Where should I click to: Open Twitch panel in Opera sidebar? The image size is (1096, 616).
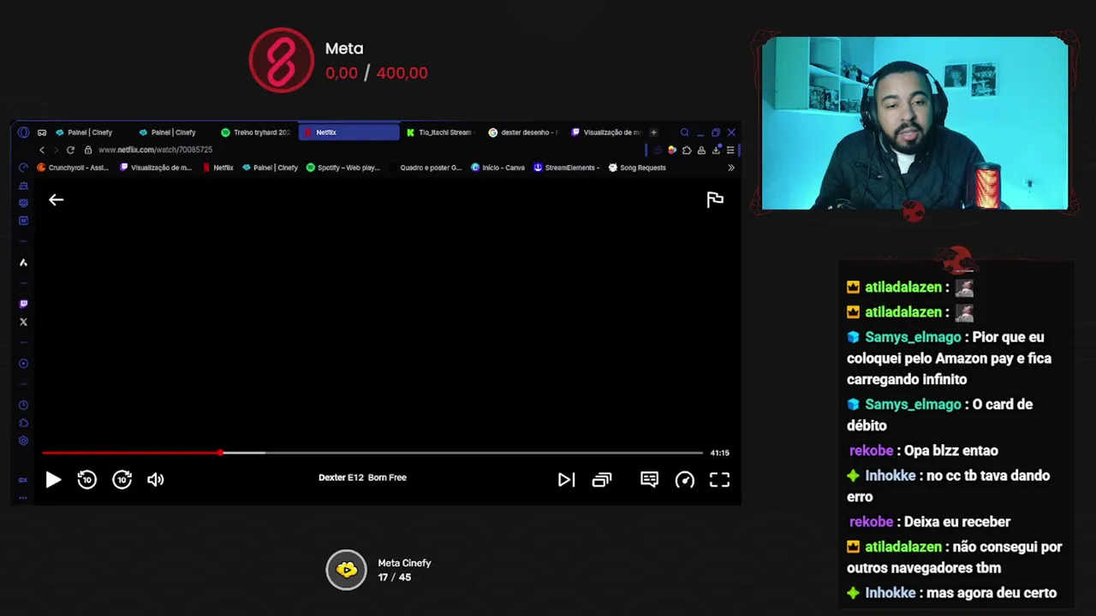(23, 304)
